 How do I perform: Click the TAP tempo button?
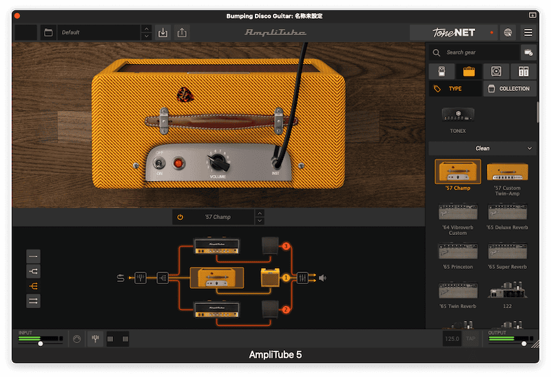(x=470, y=339)
